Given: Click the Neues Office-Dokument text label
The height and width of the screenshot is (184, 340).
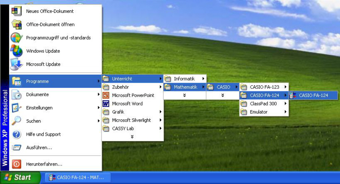Looking at the screenshot, I should coord(50,11).
